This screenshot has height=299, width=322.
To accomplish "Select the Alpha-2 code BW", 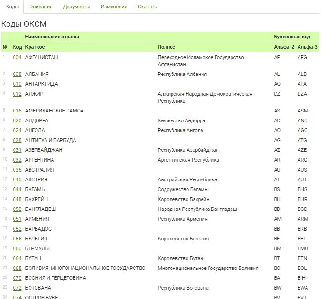I will coord(277,288).
